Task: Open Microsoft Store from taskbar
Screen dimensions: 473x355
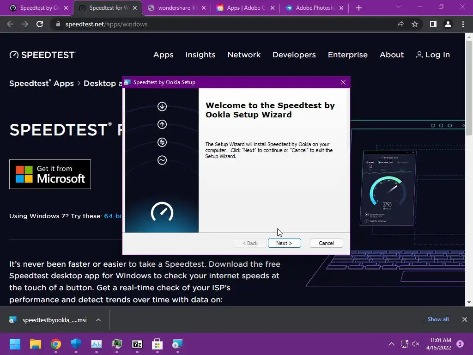Action: click(x=157, y=344)
